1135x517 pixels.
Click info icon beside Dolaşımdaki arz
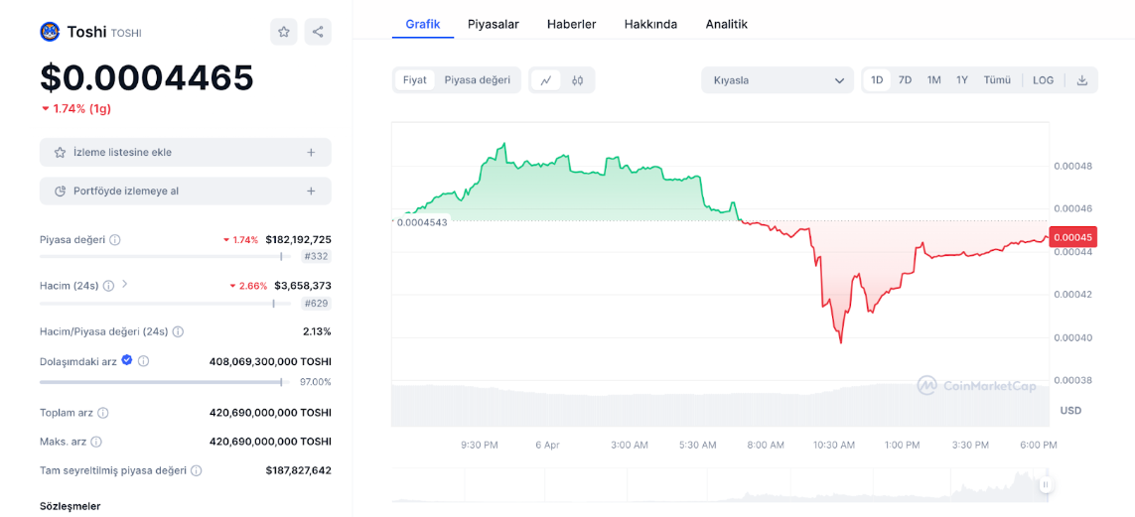[x=144, y=361]
